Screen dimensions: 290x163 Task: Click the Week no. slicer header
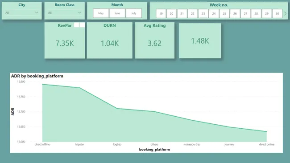pos(219,5)
